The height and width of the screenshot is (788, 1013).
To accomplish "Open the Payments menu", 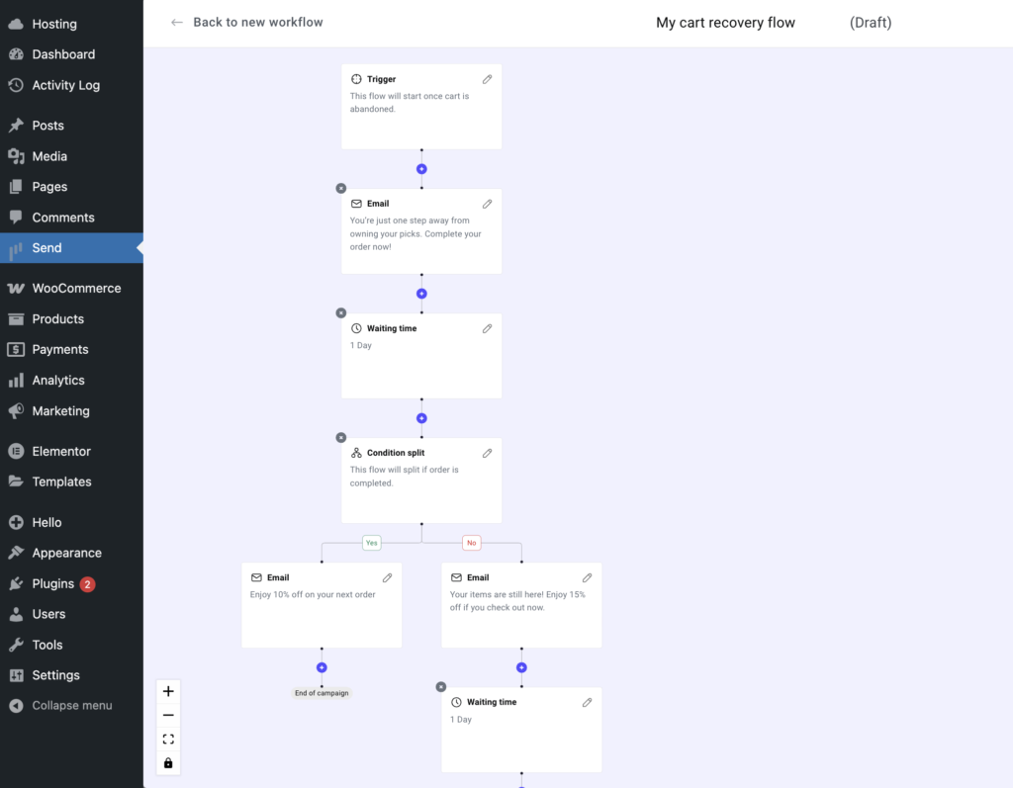I will click(71, 349).
